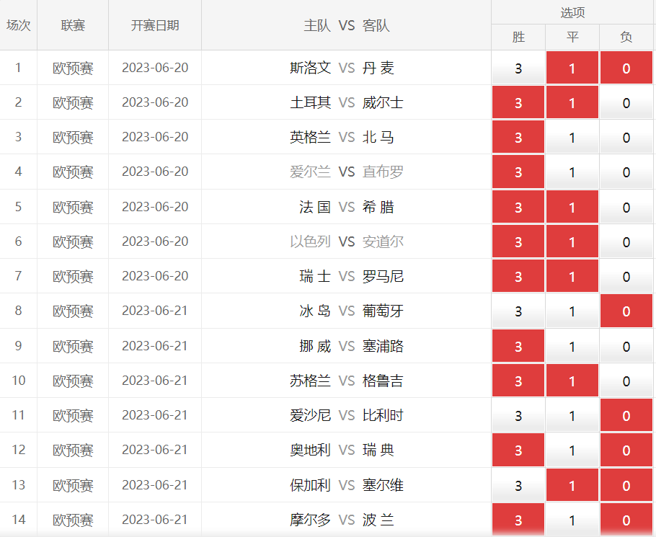Pick lose option 0 for 英格兰 vs 北马

(x=626, y=138)
